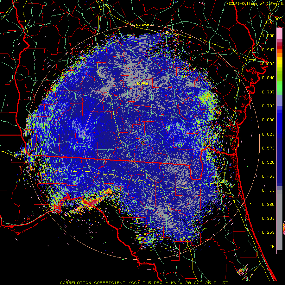Click the 01:37 timestamp in the caption
The width and height of the screenshot is (285, 285).
[221, 283]
